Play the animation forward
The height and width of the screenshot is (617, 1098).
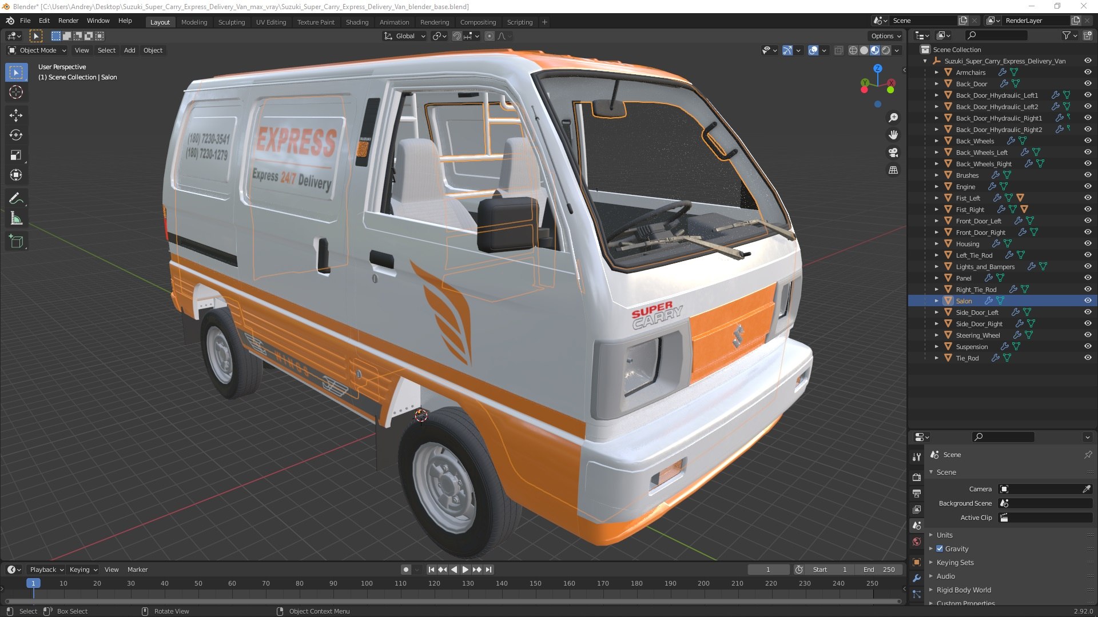[466, 570]
